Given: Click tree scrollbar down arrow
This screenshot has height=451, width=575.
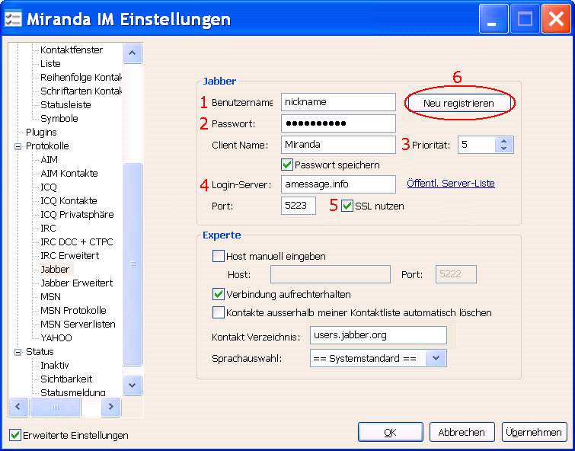Looking at the screenshot, I should point(133,385).
